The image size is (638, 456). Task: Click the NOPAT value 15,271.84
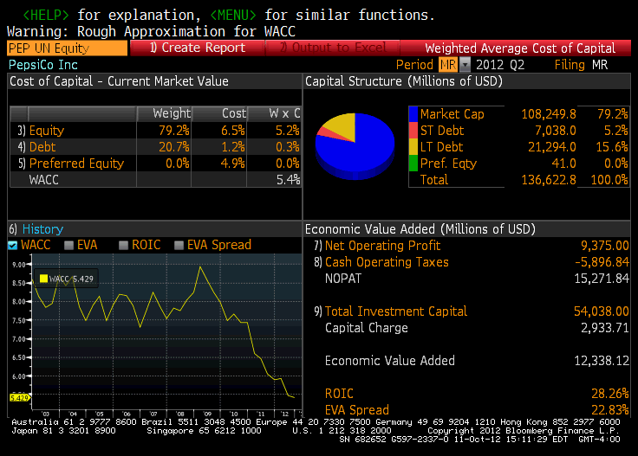(602, 279)
